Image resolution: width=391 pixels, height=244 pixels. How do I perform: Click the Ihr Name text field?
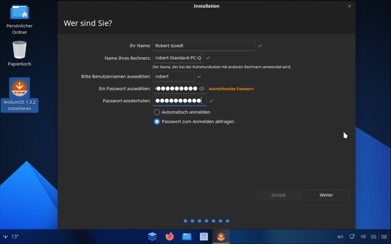pos(204,46)
